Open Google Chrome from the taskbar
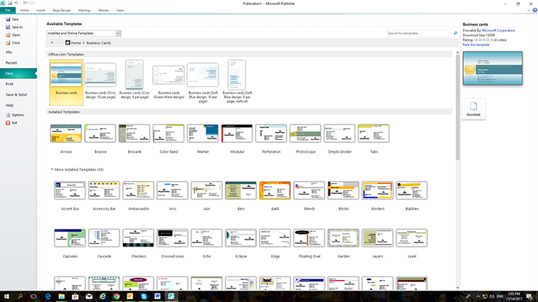This screenshot has height=302, width=538. [x=116, y=296]
